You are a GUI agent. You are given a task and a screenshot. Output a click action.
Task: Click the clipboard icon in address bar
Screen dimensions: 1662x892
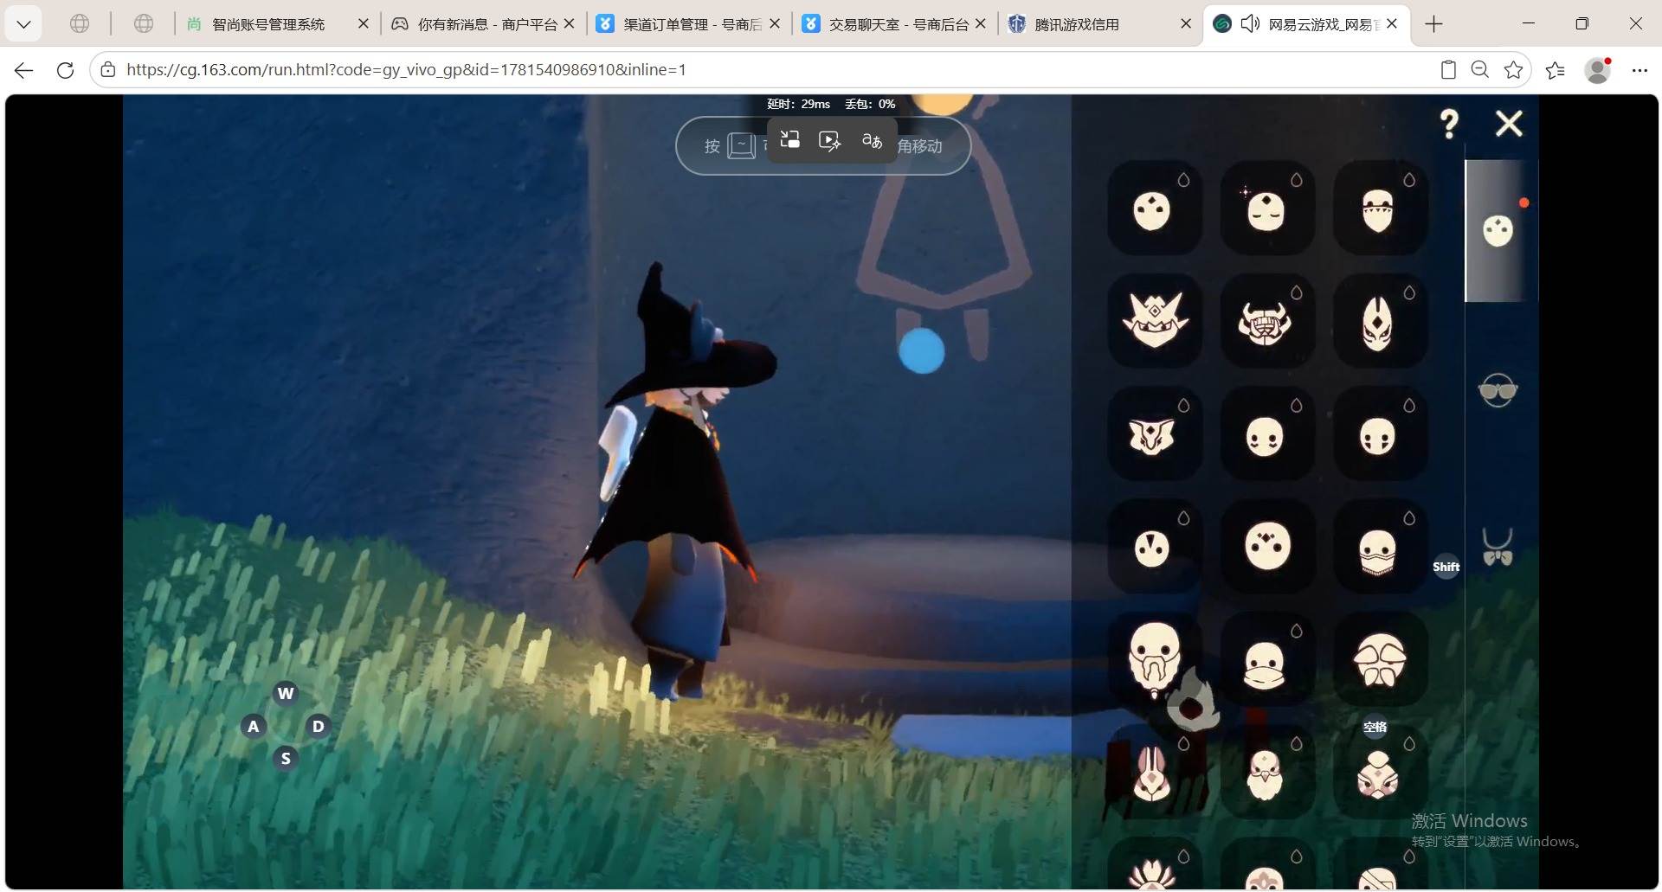1447,70
